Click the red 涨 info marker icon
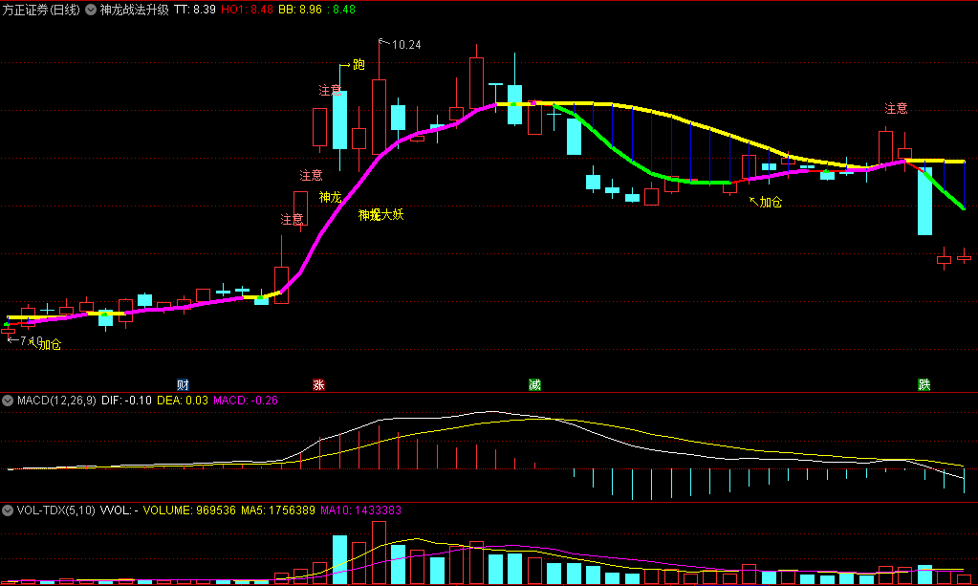 (x=318, y=384)
